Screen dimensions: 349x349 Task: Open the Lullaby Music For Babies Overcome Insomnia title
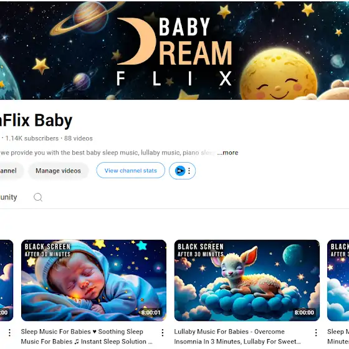(237, 337)
